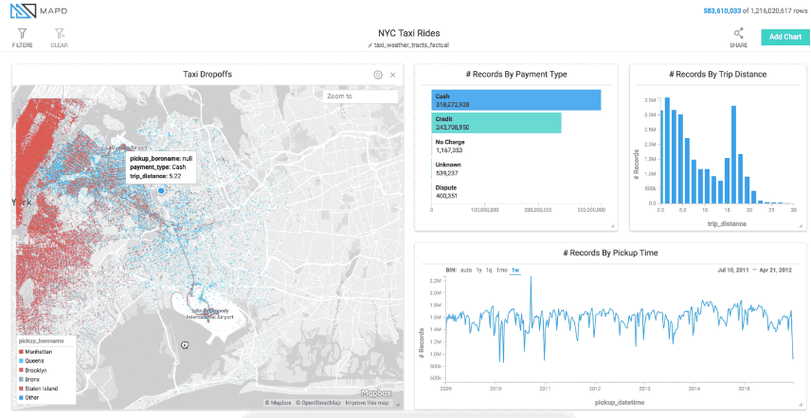Open the OpenStreetMap attribution link
Image resolution: width=811 pixels, height=418 pixels.
(x=317, y=403)
